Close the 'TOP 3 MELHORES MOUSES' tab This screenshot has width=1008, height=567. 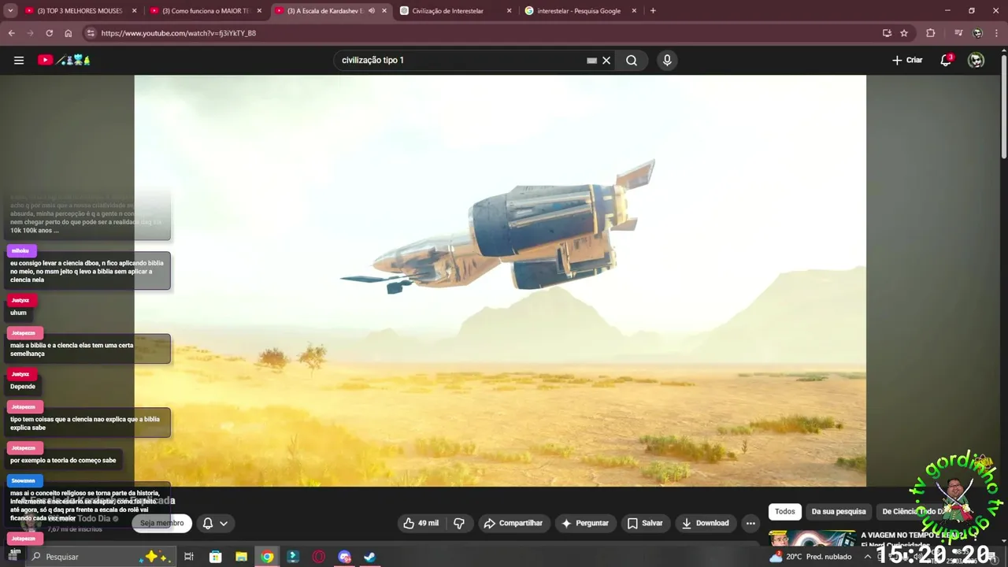coord(135,11)
